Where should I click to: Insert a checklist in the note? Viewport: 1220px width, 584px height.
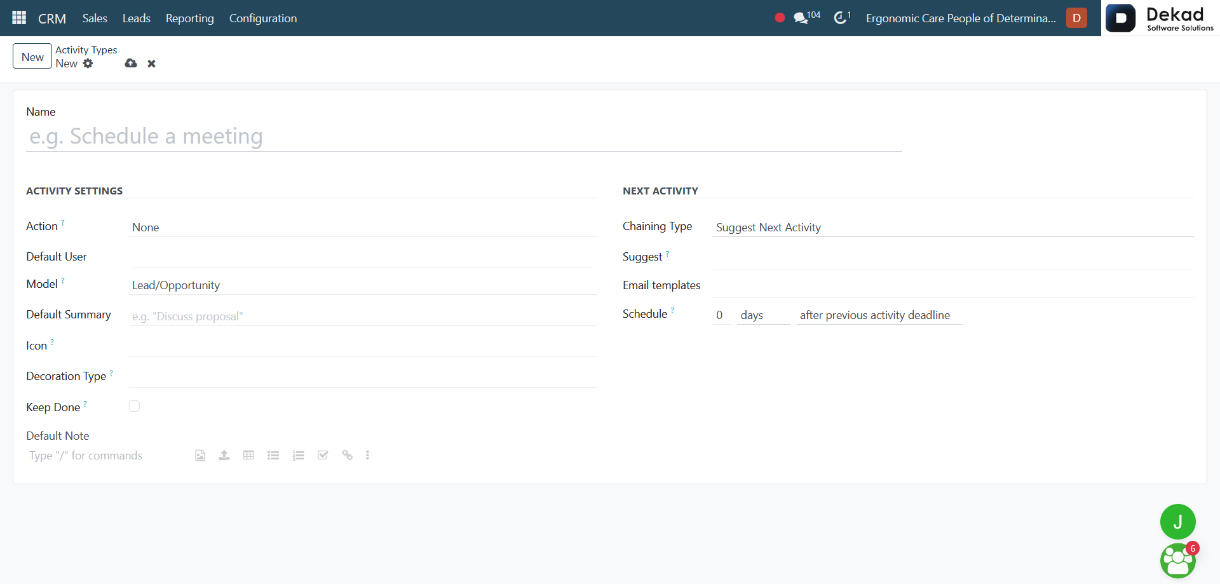tap(323, 455)
